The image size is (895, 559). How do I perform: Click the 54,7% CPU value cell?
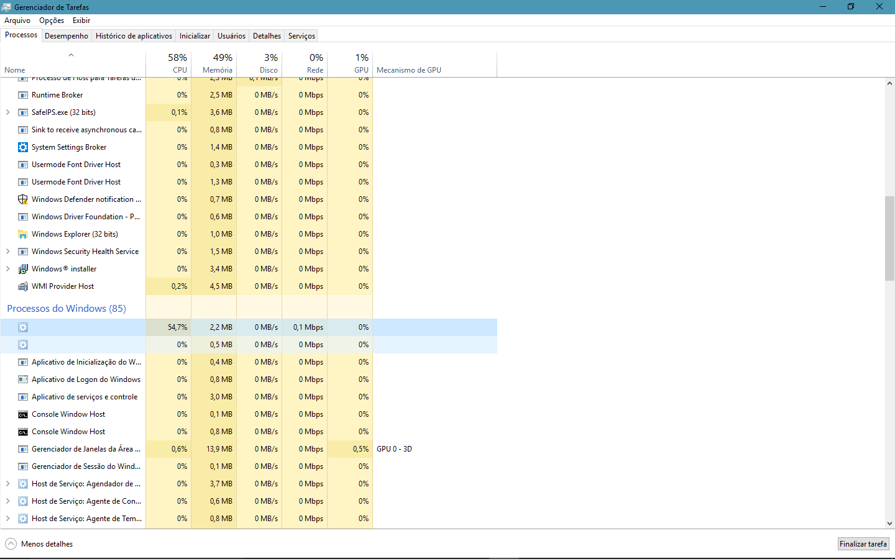(x=168, y=327)
